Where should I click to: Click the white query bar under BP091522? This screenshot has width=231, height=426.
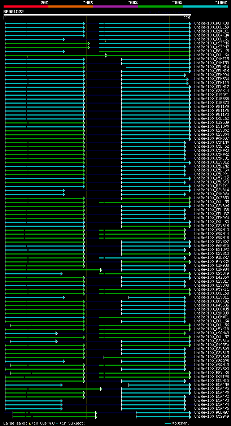point(97,15)
